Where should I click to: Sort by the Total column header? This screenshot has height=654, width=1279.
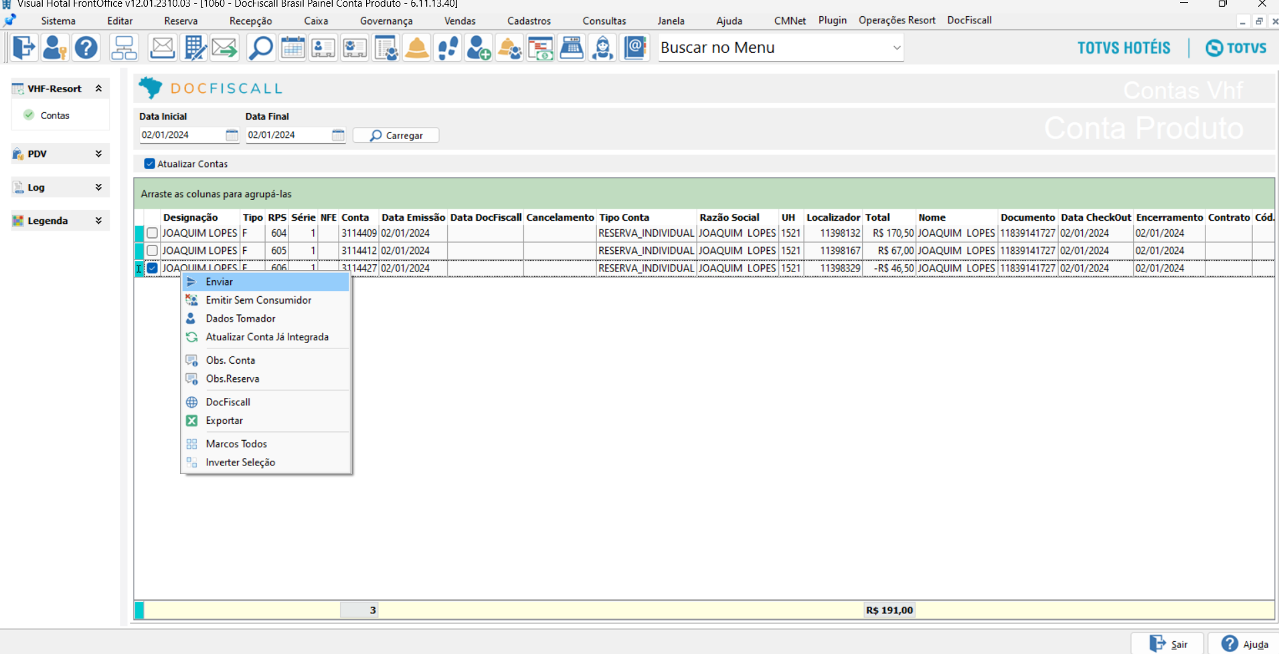[889, 217]
